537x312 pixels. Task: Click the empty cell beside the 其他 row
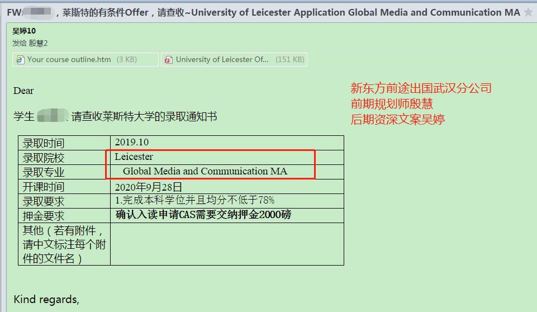click(227, 244)
